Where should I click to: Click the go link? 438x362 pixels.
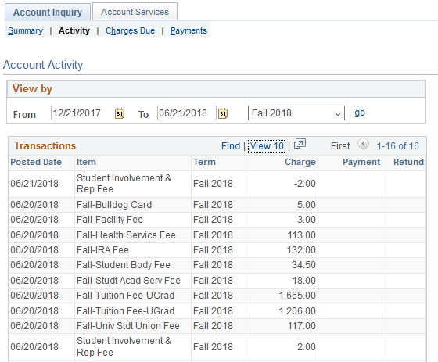360,113
